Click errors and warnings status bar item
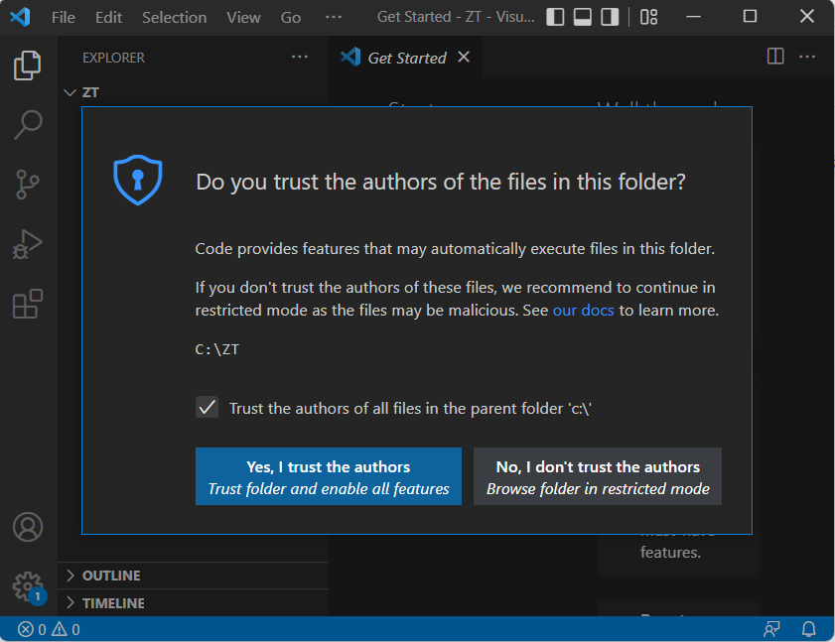835x642 pixels. (49, 629)
